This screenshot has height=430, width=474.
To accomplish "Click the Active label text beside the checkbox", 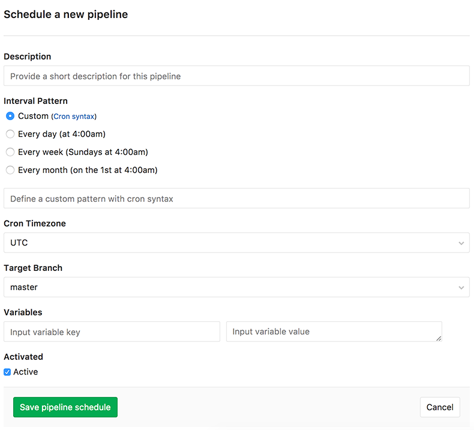I will coord(26,372).
